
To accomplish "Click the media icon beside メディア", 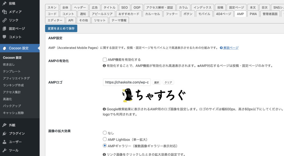I will (x=4, y=12).
